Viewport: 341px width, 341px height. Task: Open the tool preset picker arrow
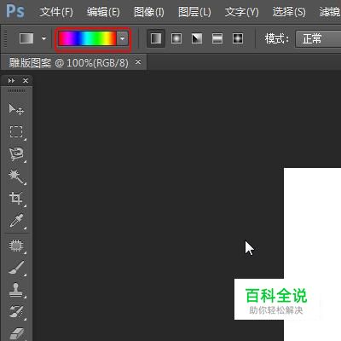43,38
